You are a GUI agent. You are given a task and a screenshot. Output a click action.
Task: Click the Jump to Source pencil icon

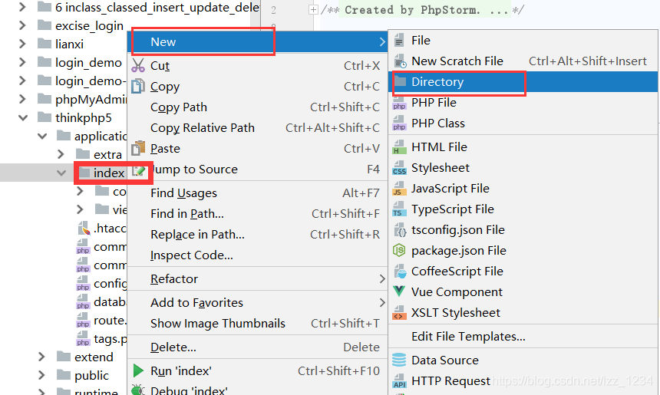138,170
